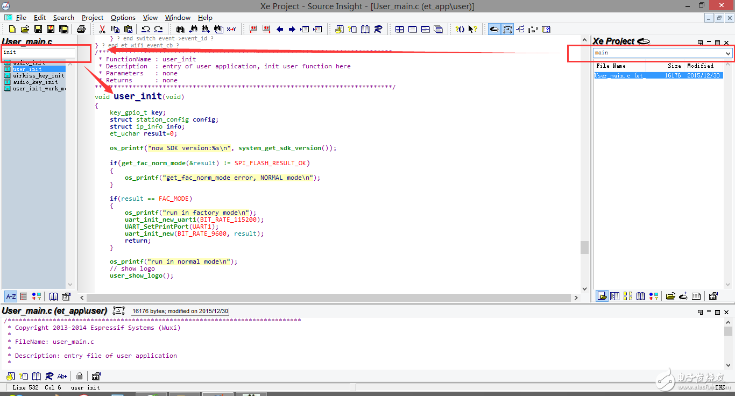
Task: Click the Open File folder icon
Action: pyautogui.click(x=25, y=29)
